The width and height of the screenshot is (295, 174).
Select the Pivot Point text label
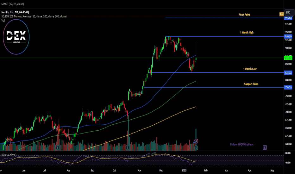pos(244,15)
